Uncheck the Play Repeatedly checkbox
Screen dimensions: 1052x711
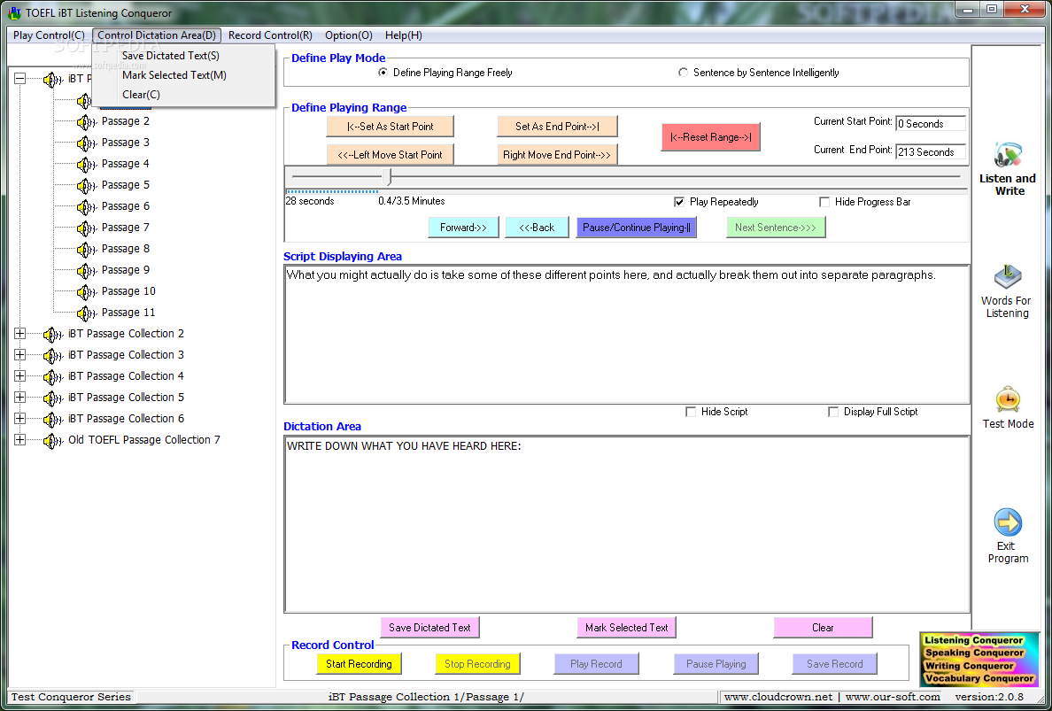tap(679, 202)
